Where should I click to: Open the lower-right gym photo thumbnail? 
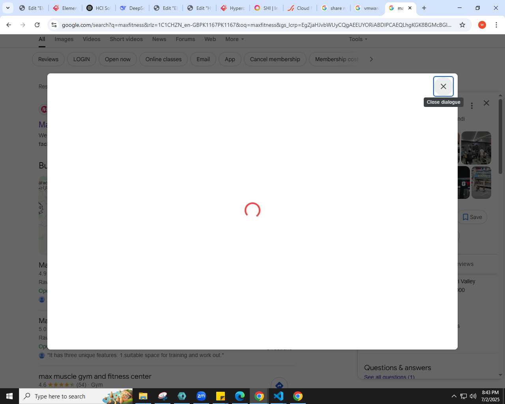point(481,183)
